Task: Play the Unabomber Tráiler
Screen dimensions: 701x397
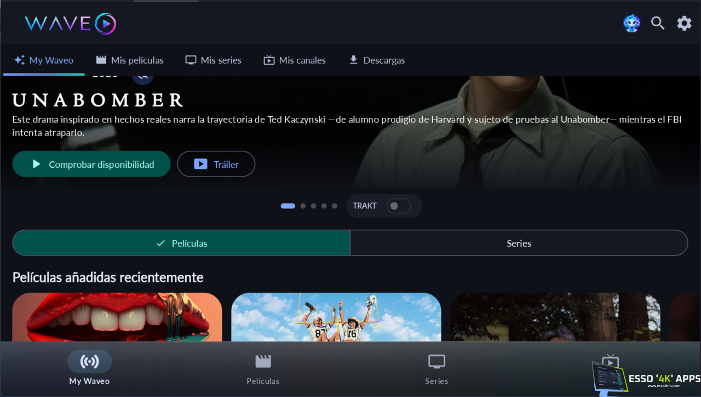Action: pos(216,164)
